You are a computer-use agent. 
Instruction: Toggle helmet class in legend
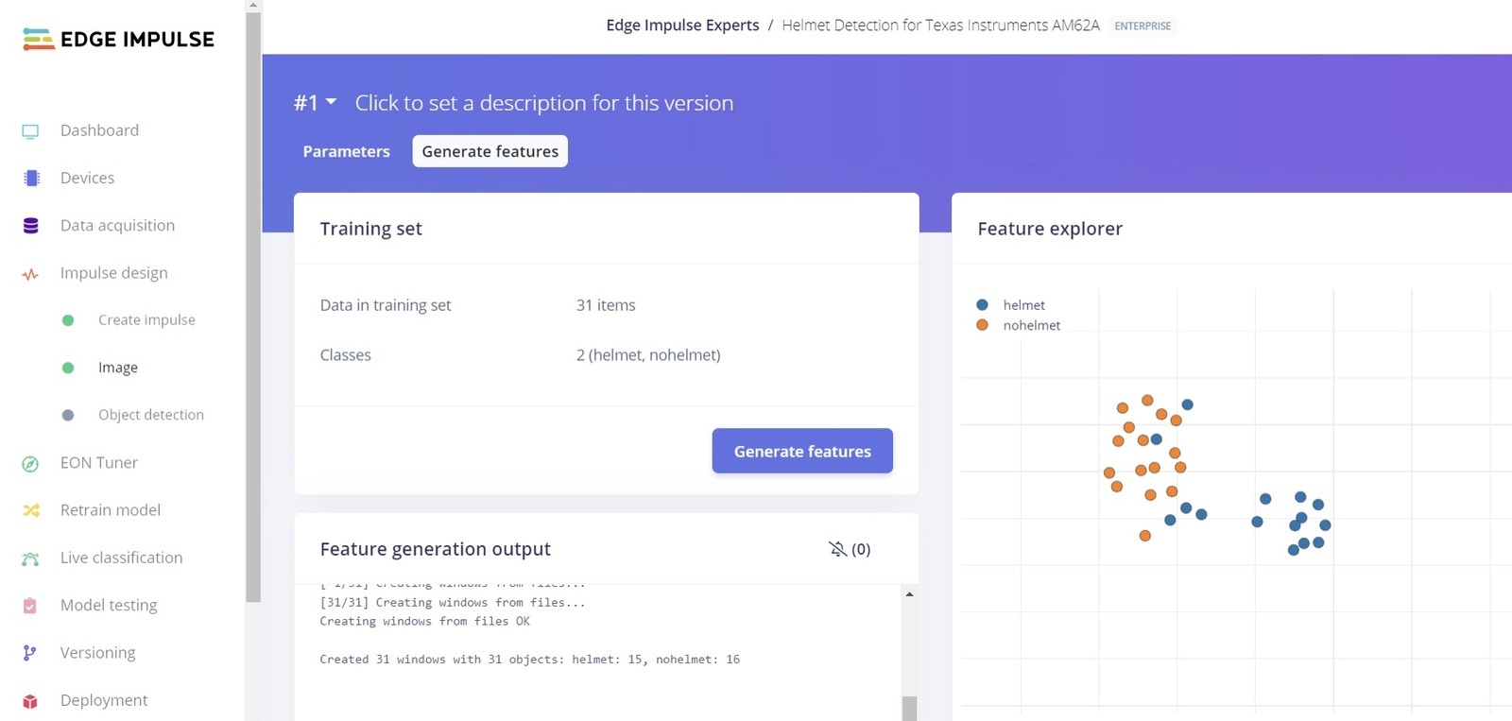click(1023, 305)
